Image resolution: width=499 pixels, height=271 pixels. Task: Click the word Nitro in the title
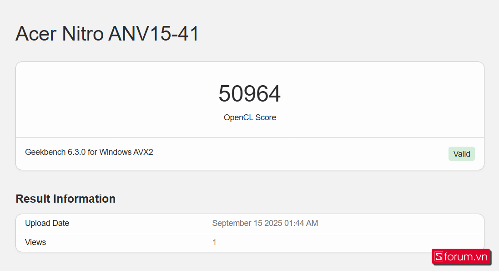click(x=81, y=34)
